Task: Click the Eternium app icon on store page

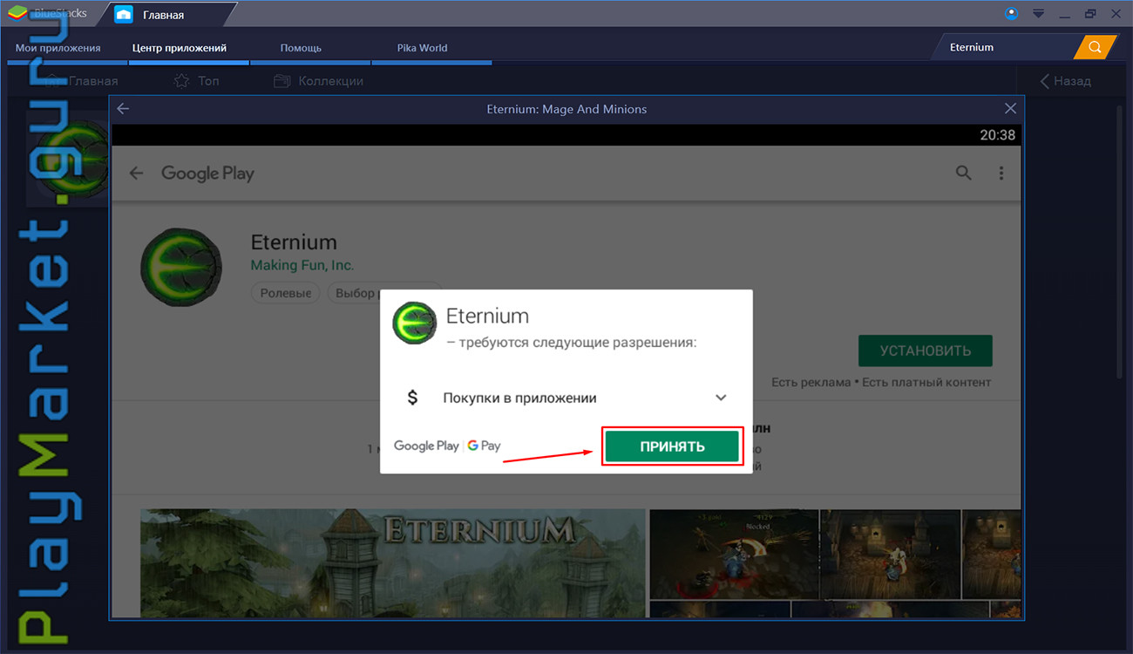Action: coord(181,267)
